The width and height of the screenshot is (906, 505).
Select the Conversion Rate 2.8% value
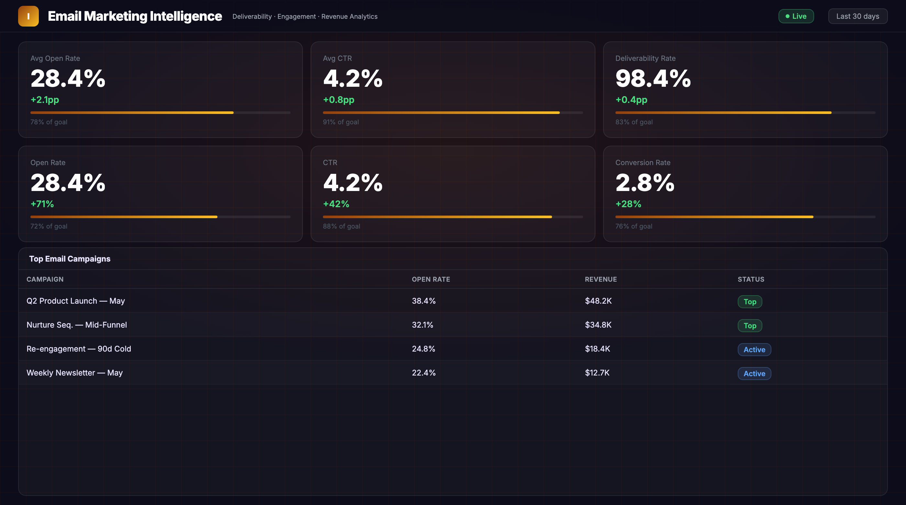(x=645, y=182)
